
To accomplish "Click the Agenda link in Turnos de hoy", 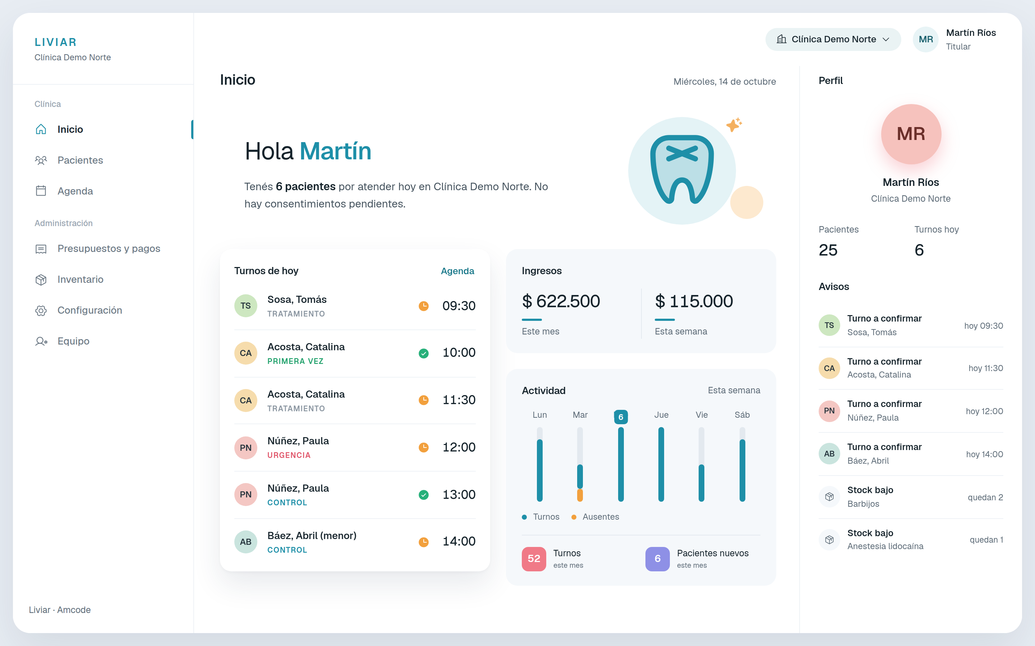I will [457, 271].
